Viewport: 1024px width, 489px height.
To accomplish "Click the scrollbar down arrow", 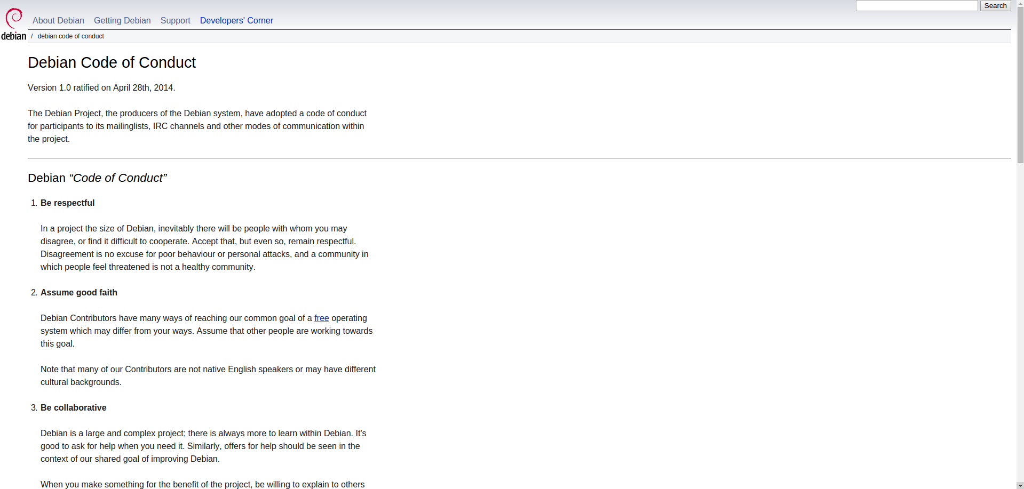I will 1019,485.
